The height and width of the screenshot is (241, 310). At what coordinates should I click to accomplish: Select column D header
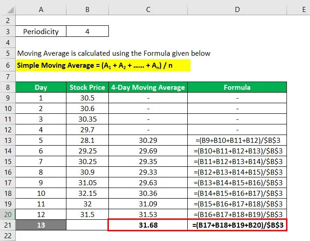coord(237,10)
